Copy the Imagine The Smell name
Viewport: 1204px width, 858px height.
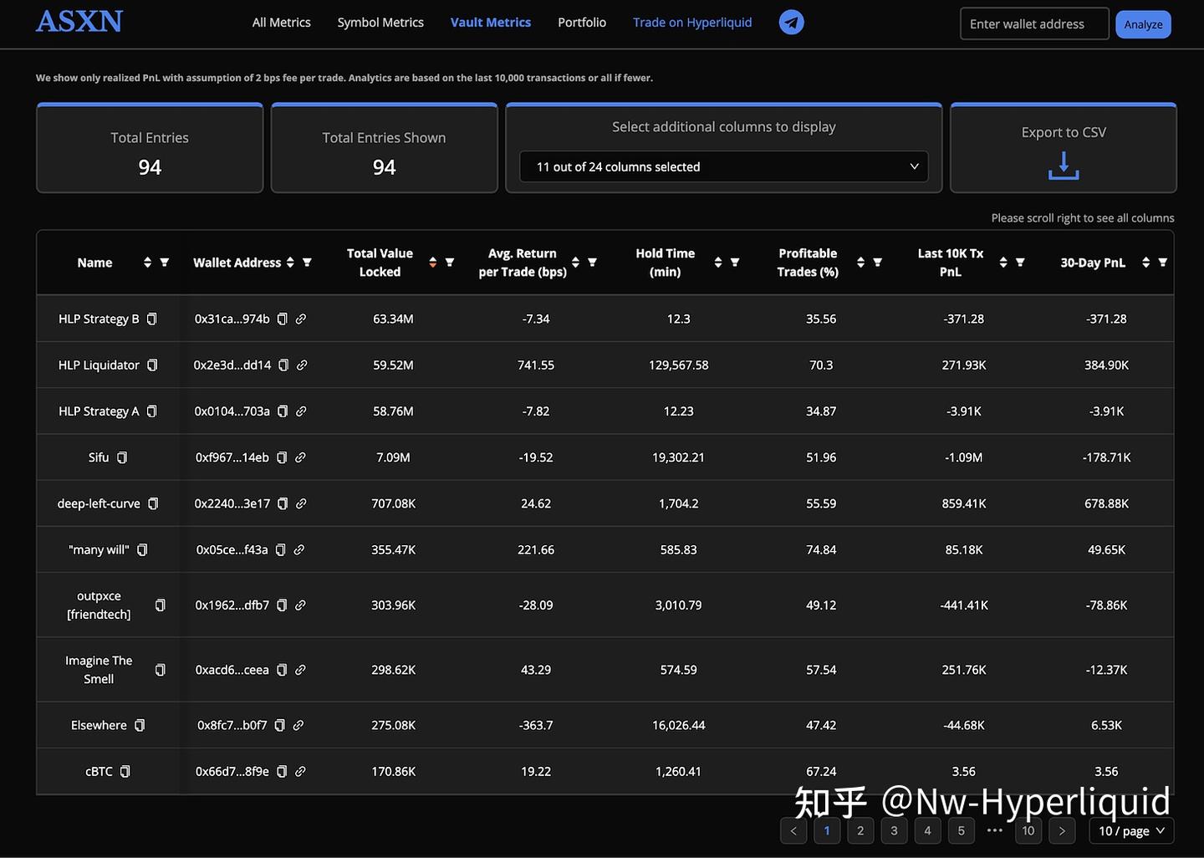tap(161, 670)
